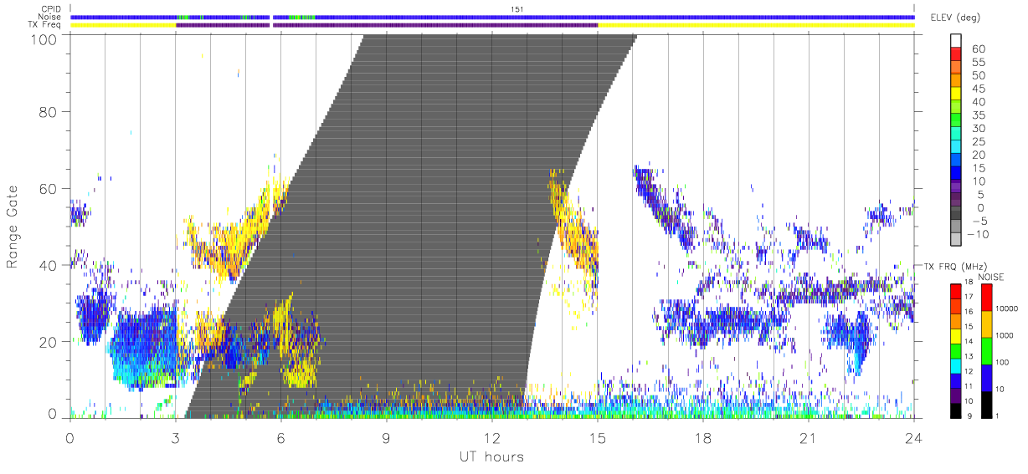Click ELEV colorbar value '45'
This screenshot has height=474, width=1028.
point(977,89)
